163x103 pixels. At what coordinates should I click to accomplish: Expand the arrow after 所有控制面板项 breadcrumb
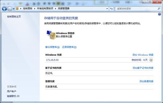56,9
